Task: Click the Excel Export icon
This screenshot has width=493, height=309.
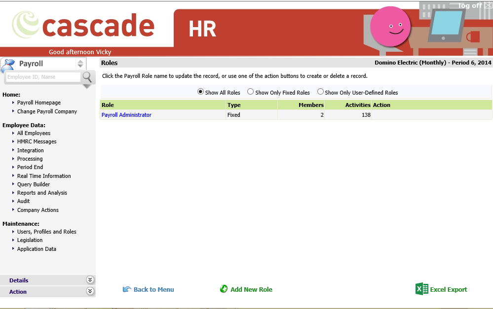Action: click(421, 289)
